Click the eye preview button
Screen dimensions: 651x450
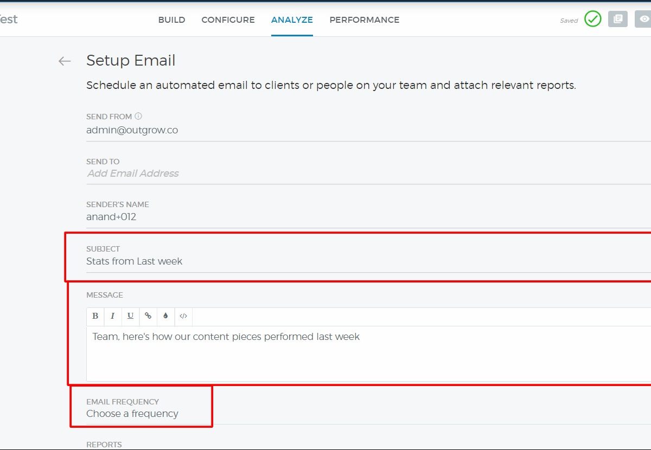[x=644, y=20]
